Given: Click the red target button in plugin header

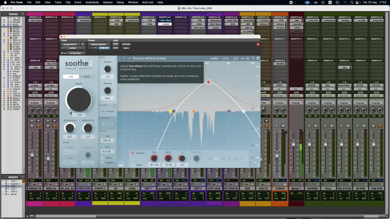Looking at the screenshot, I should [x=258, y=44].
